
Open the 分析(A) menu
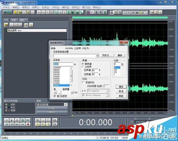(56, 7)
